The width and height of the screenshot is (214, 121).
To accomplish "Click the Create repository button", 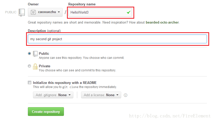I will (x=46, y=112).
